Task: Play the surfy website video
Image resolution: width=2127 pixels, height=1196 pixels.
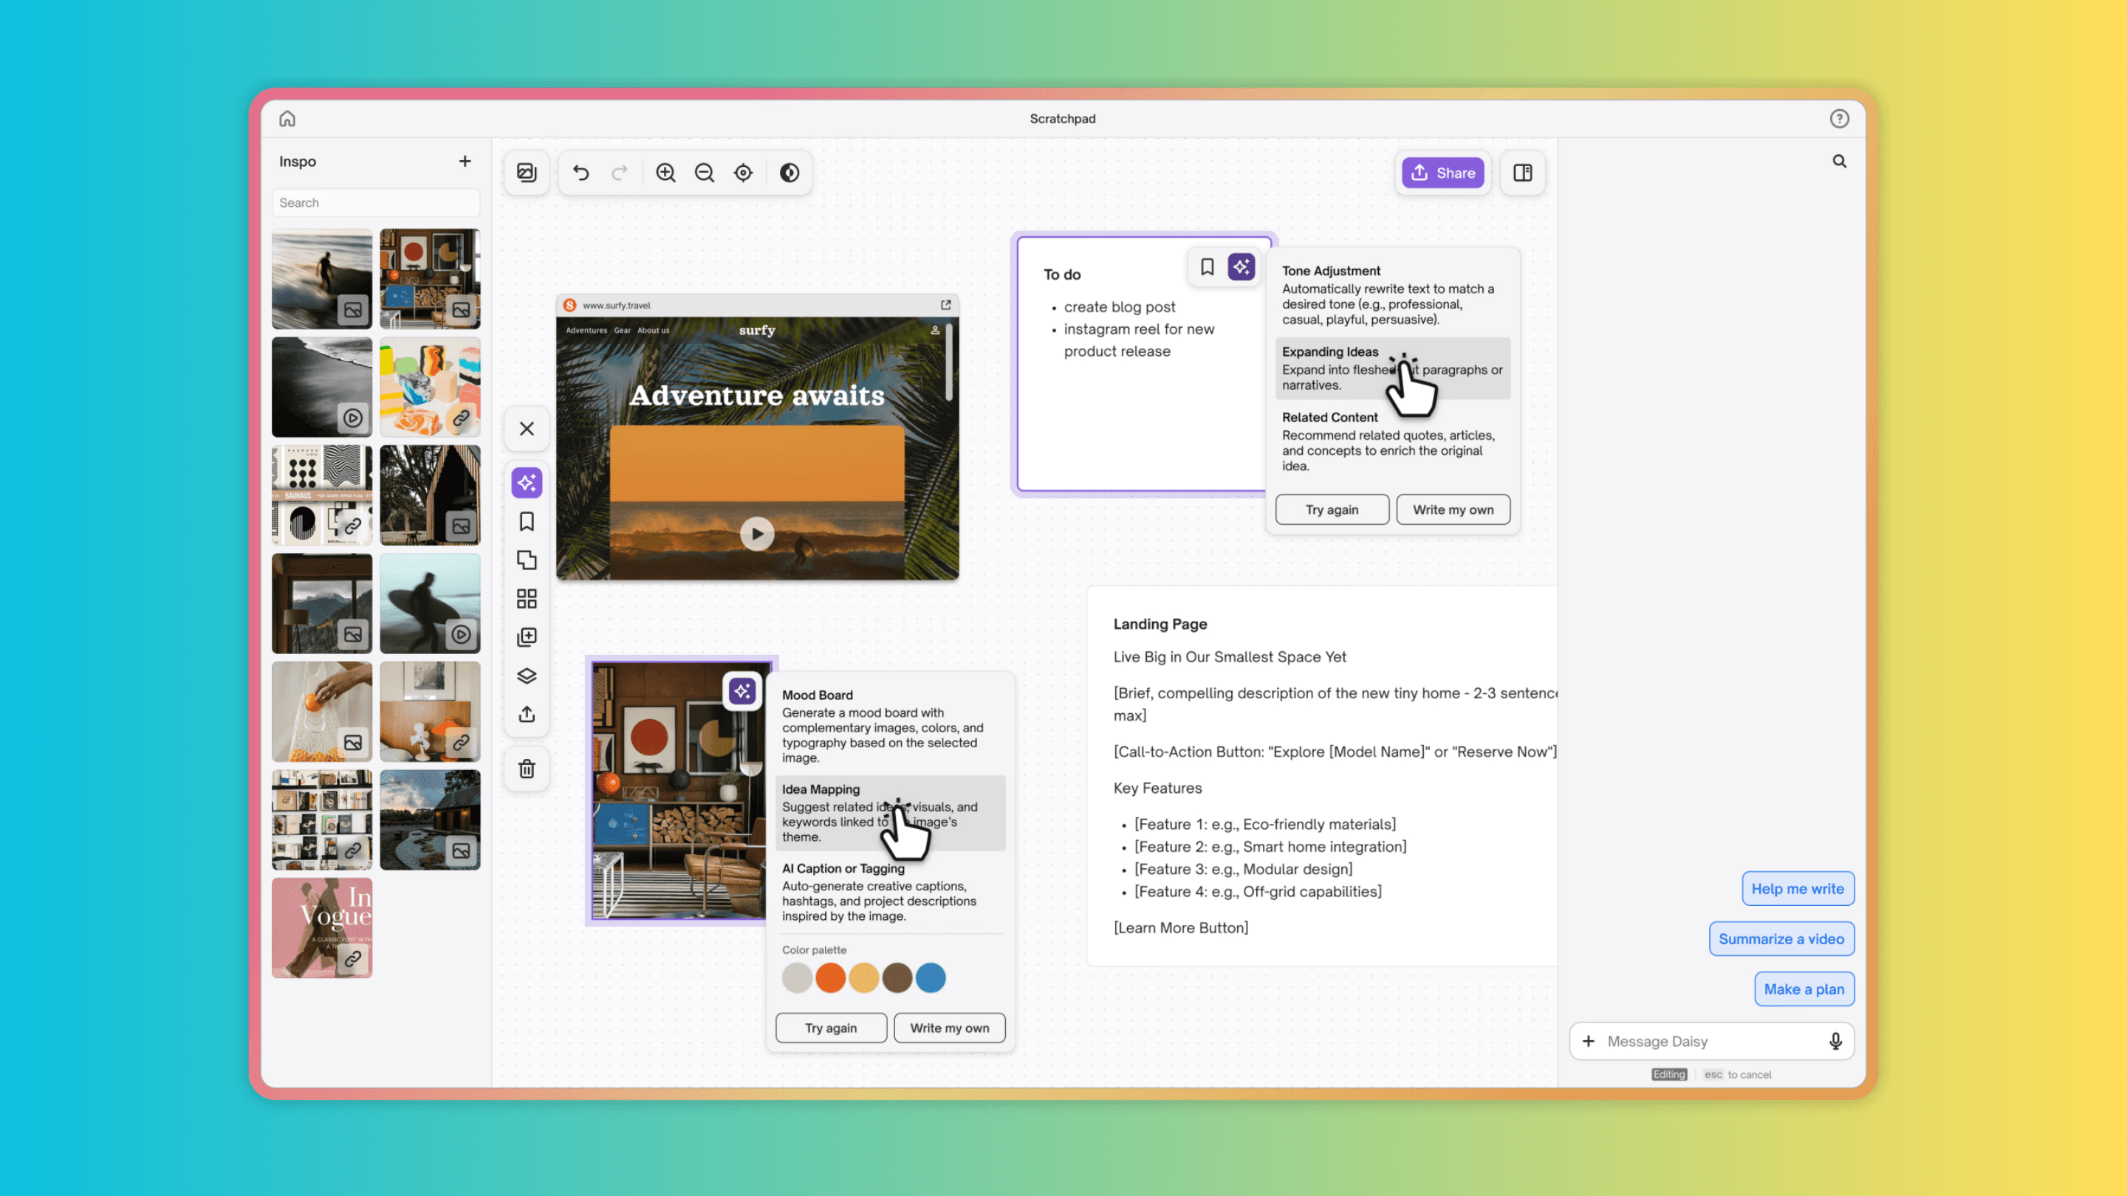Action: tap(757, 534)
